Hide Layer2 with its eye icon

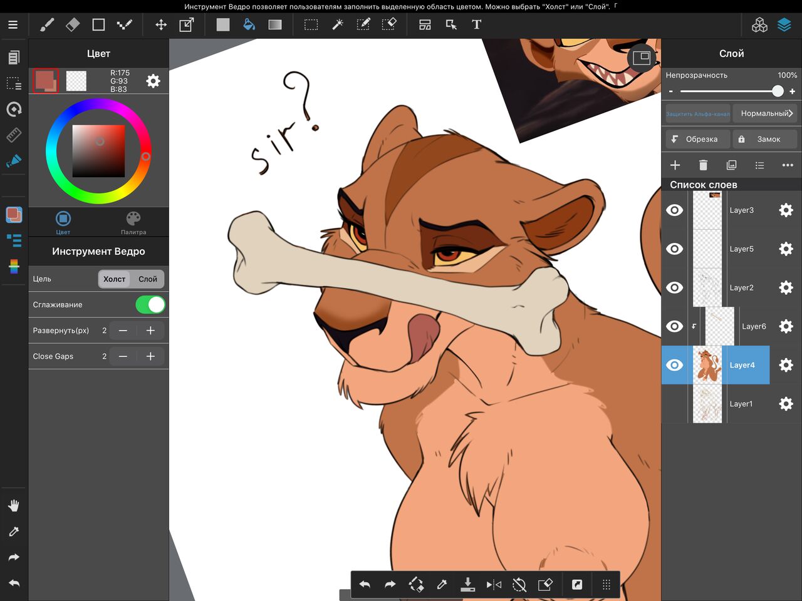675,288
